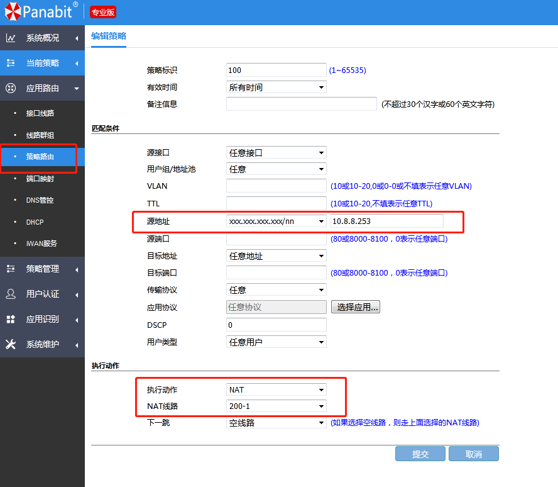Click the 选择应用... button
Screen dimensions: 558x487
[356, 307]
